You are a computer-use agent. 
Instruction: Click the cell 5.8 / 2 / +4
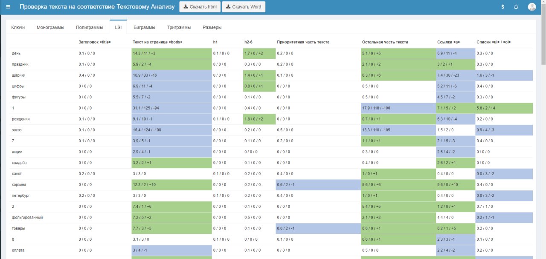504,108
